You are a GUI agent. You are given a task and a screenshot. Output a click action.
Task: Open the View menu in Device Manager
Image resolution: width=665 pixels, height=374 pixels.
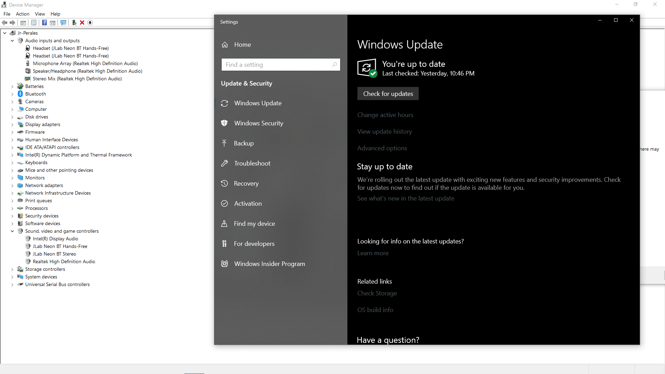coord(40,14)
